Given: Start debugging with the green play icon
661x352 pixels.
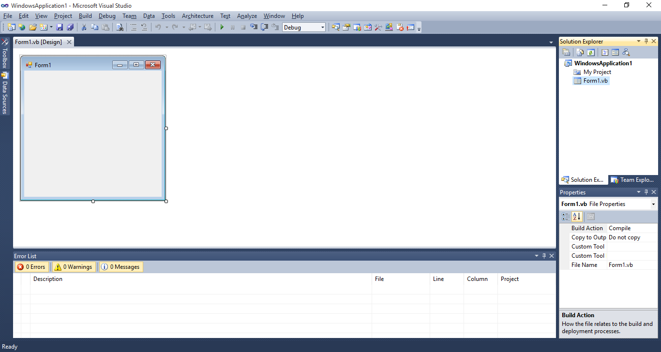Looking at the screenshot, I should (222, 27).
